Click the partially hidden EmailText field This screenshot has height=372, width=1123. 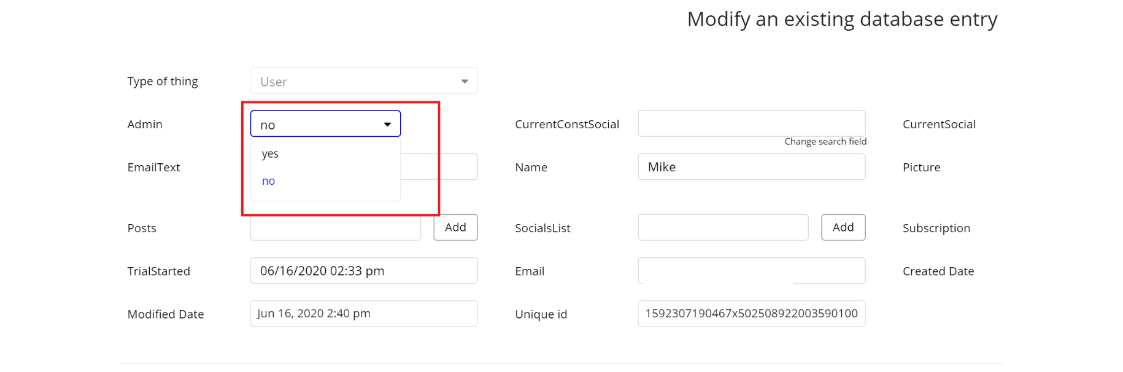[x=439, y=167]
